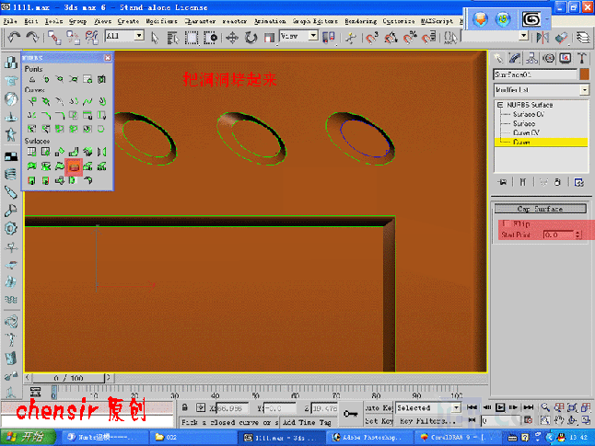Screen dimensions: 595x446
Task: Choose the Select and Rotate tool
Action: [251, 38]
